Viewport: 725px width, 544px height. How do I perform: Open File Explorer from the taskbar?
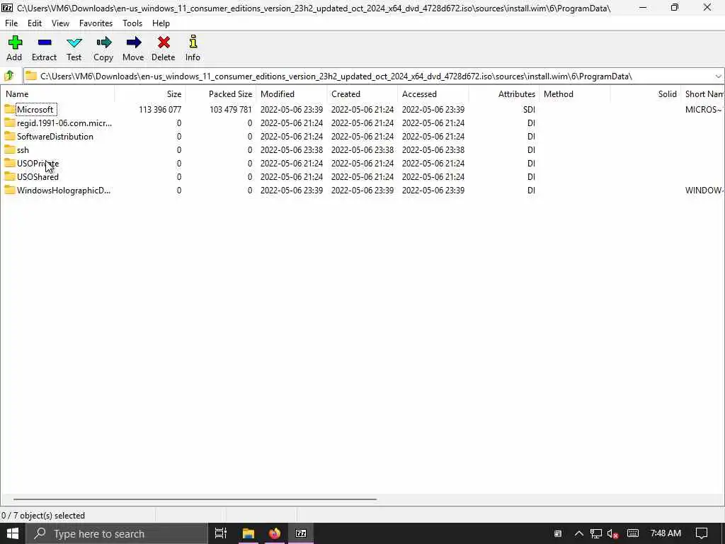[x=249, y=533]
